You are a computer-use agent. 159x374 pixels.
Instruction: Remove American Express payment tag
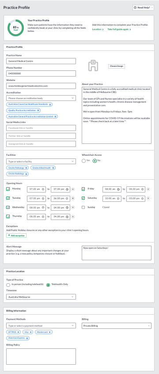[x=27, y=338]
